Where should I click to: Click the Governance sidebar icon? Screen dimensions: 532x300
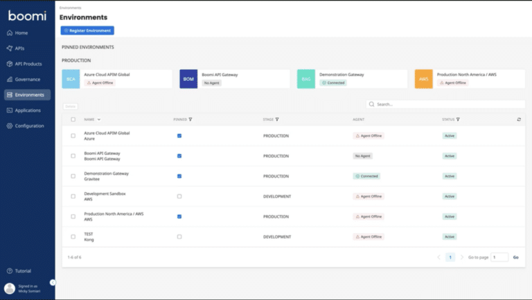point(9,79)
